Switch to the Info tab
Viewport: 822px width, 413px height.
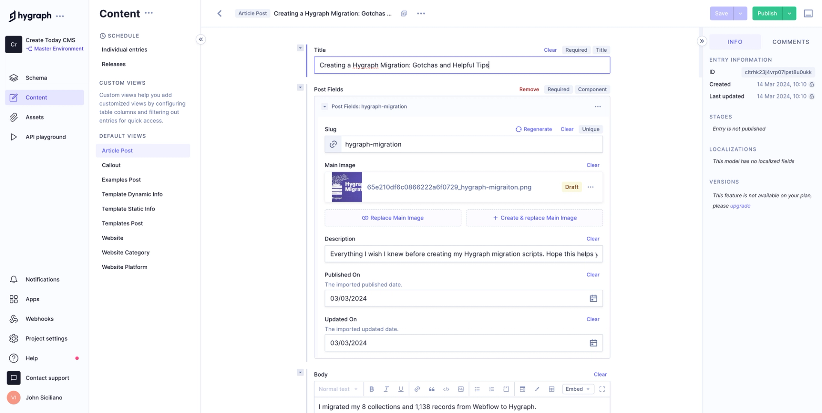tap(735, 42)
